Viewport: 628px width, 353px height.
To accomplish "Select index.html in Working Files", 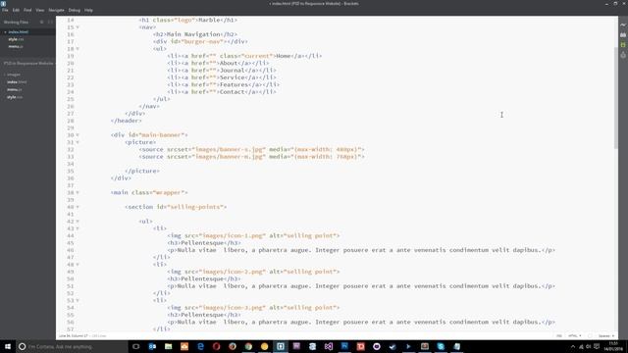I will click(x=18, y=32).
